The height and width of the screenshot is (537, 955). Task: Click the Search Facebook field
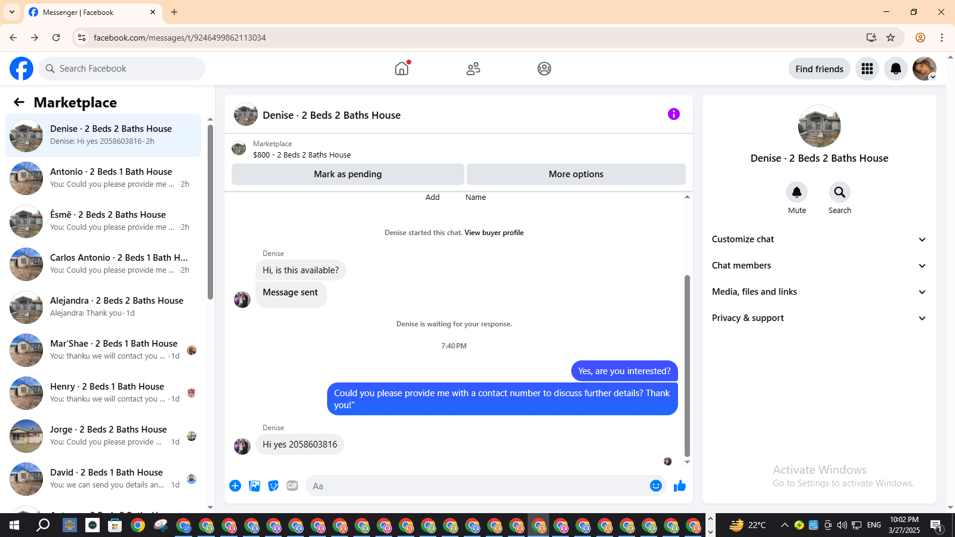[x=122, y=69]
